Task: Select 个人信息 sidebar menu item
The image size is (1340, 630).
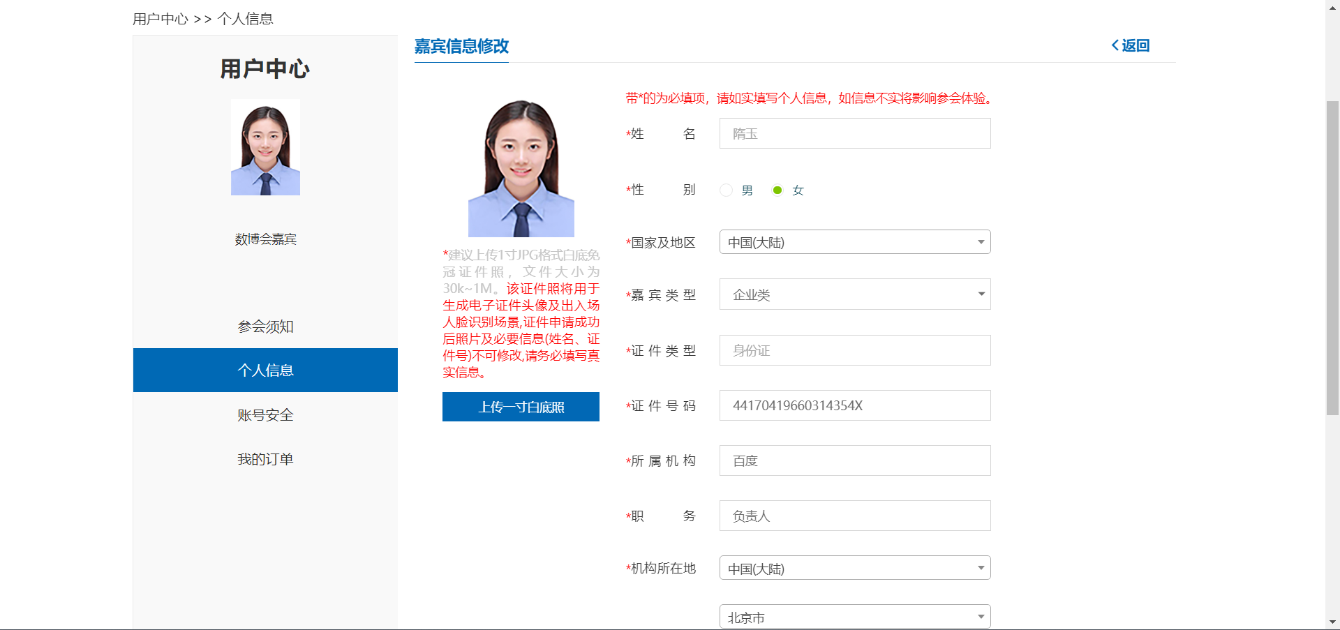Action: [x=265, y=370]
